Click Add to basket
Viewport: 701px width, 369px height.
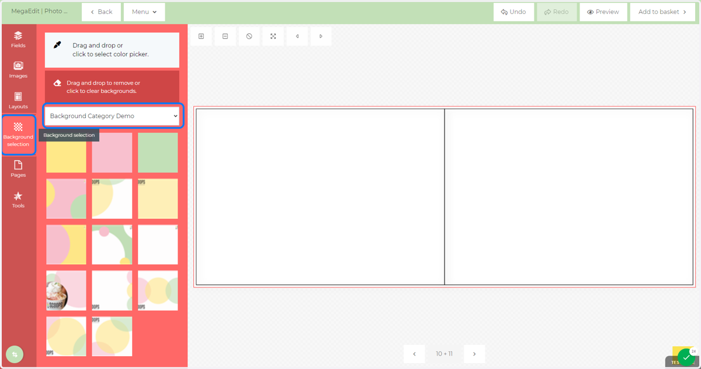coord(662,12)
